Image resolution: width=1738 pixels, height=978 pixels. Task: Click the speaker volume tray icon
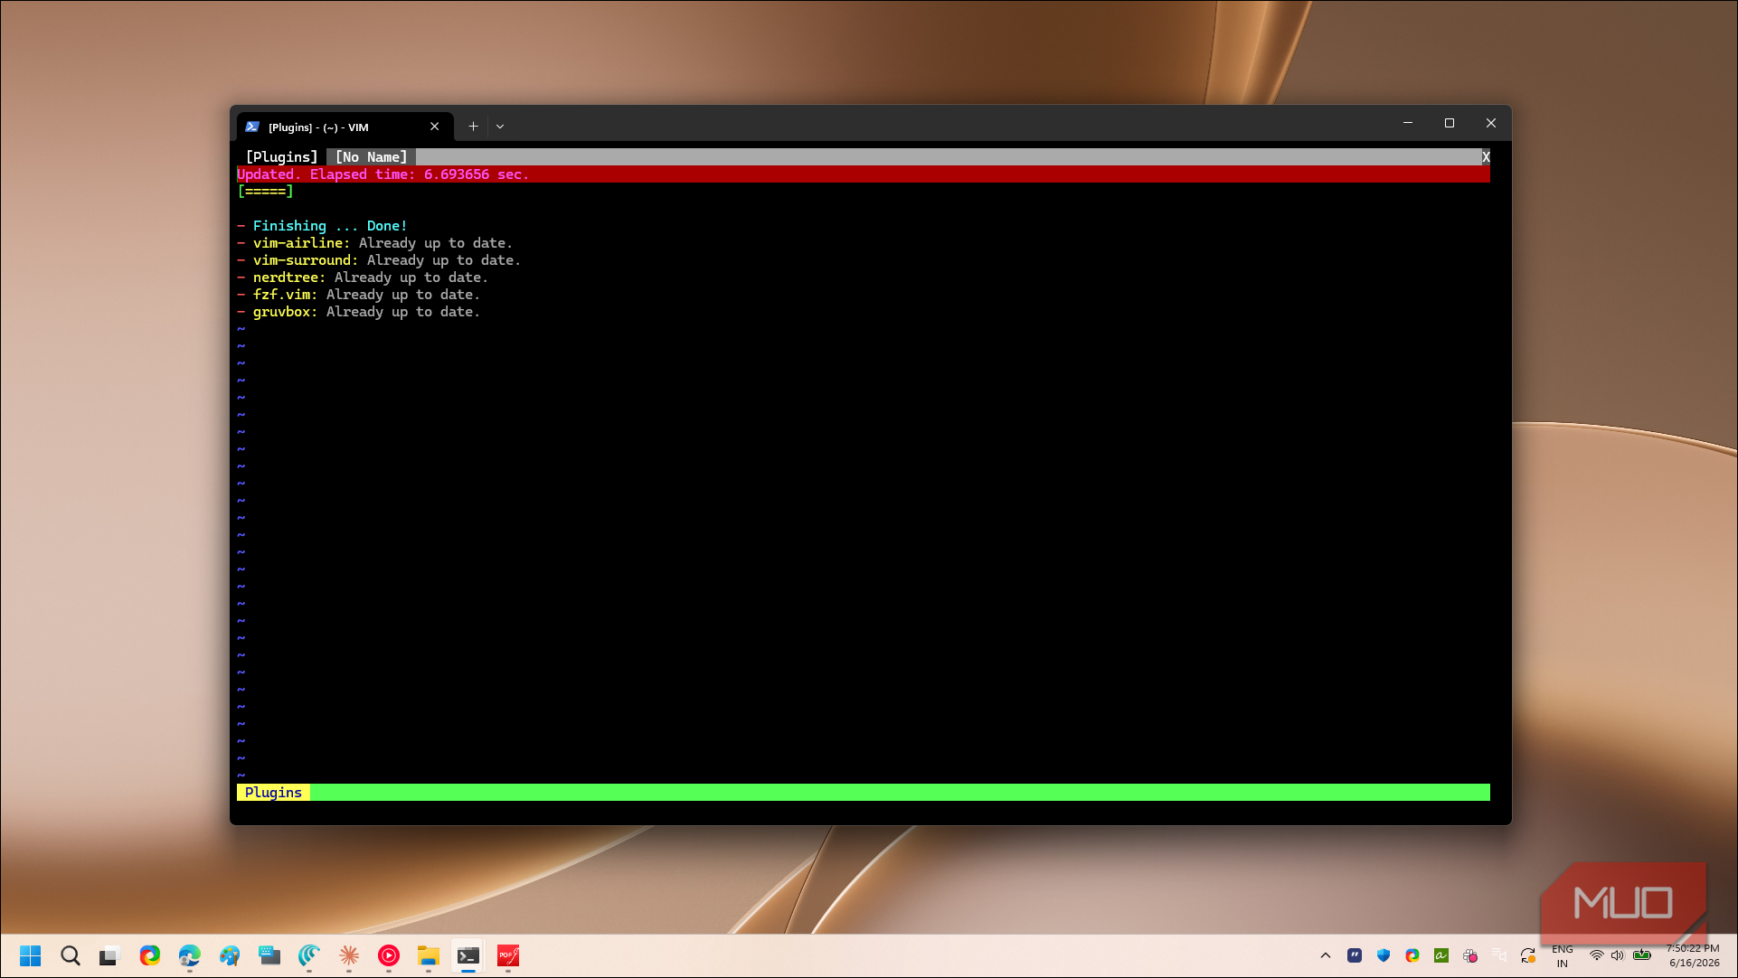1618,955
